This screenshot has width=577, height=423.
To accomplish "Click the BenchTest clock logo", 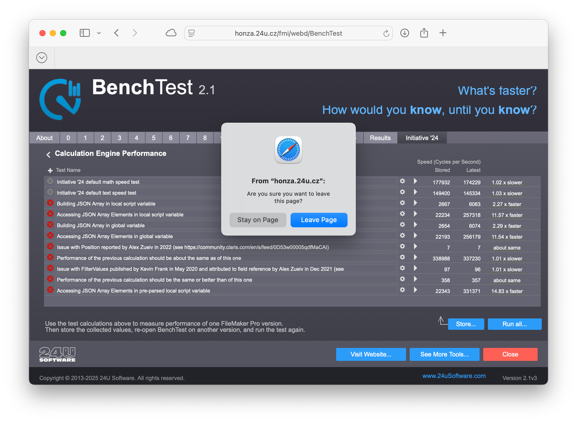I will pos(60,99).
